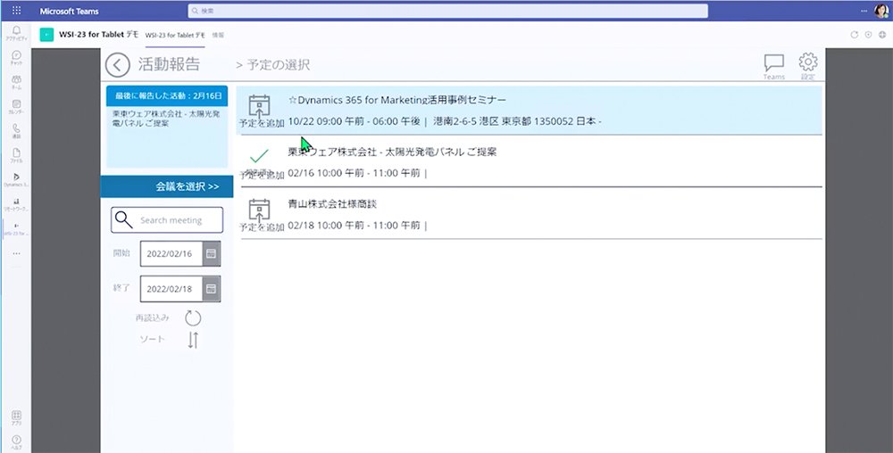Open Help in the Teams sidebar
This screenshot has height=453, width=893.
[16, 443]
